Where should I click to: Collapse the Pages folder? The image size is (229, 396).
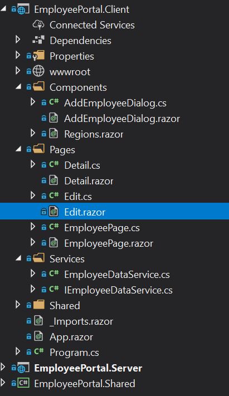click(18, 149)
